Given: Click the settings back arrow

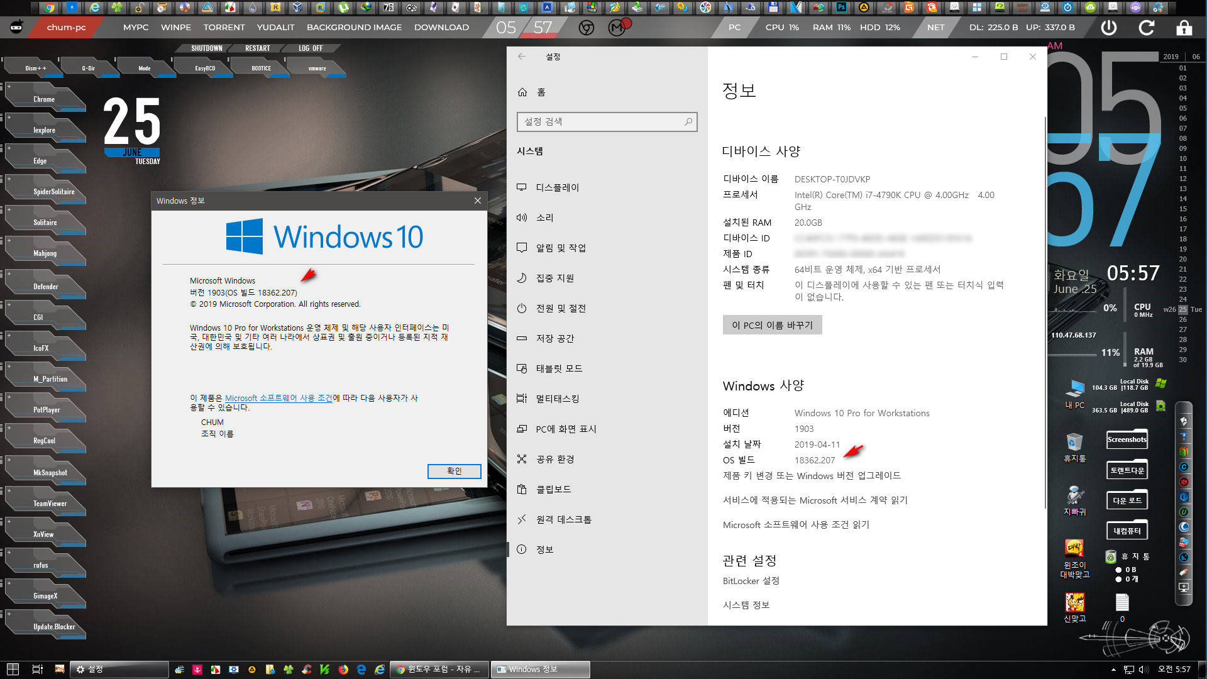Looking at the screenshot, I should click(522, 57).
